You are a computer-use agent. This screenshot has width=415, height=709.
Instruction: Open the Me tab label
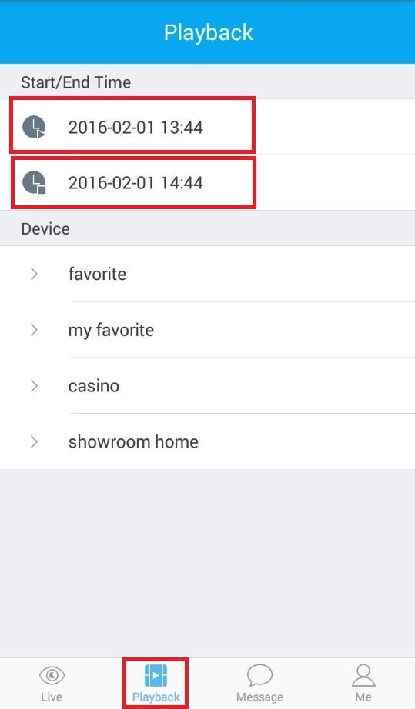click(363, 697)
